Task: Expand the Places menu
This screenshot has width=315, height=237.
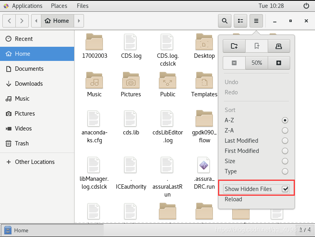Action: tap(59, 6)
